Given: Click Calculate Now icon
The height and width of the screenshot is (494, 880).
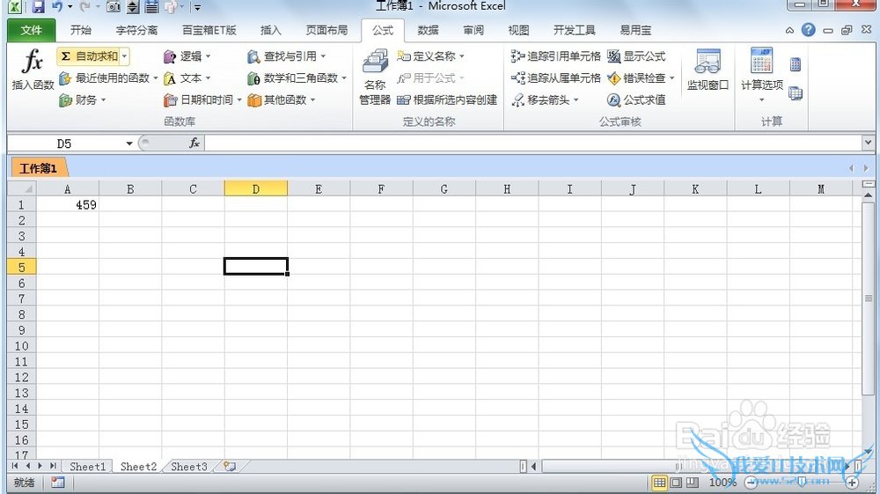Looking at the screenshot, I should [796, 64].
